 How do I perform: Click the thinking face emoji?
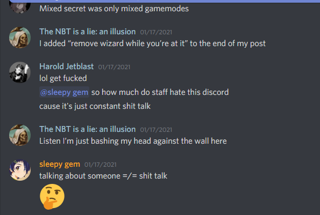click(x=52, y=196)
